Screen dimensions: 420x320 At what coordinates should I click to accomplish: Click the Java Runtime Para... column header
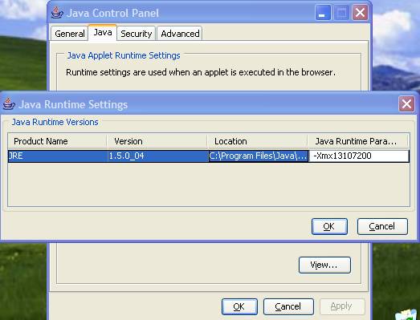[x=358, y=141]
